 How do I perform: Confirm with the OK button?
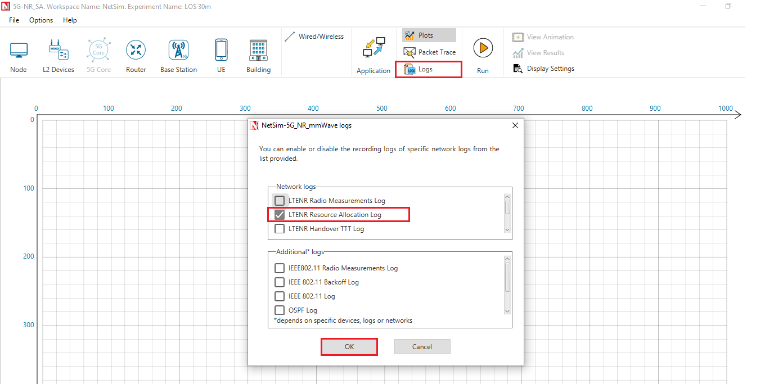(349, 347)
